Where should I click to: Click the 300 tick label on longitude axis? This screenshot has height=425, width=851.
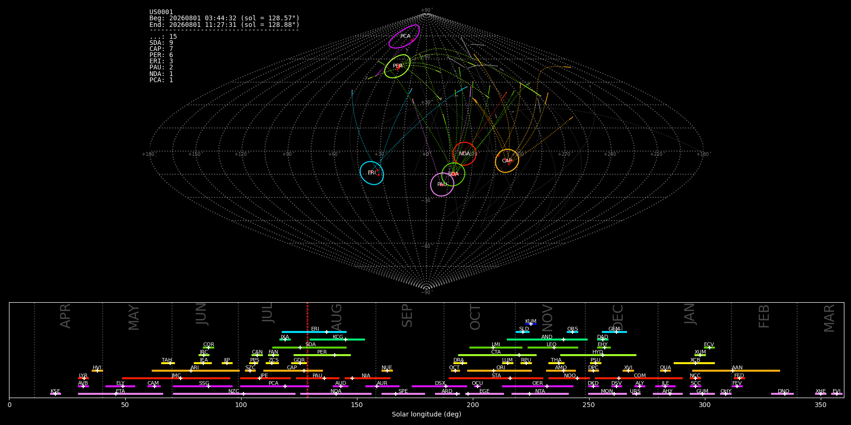click(704, 405)
